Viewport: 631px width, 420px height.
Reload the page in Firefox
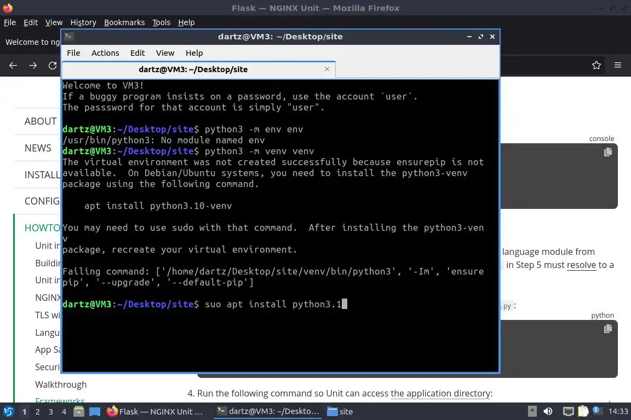[x=53, y=65]
